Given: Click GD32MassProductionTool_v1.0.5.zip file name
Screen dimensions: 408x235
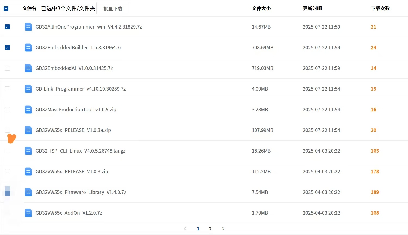Looking at the screenshot, I should (x=76, y=110).
